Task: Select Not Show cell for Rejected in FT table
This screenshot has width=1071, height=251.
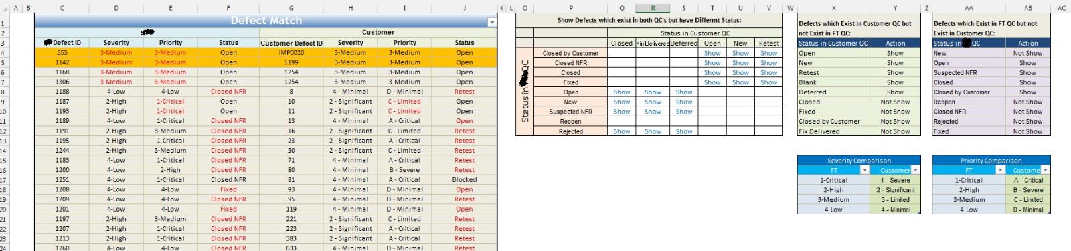Action: [1027, 122]
